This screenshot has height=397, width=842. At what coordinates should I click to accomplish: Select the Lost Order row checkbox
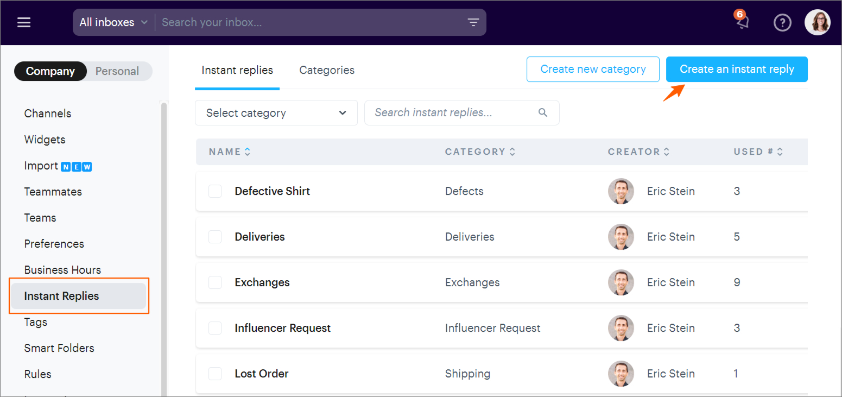tap(215, 374)
